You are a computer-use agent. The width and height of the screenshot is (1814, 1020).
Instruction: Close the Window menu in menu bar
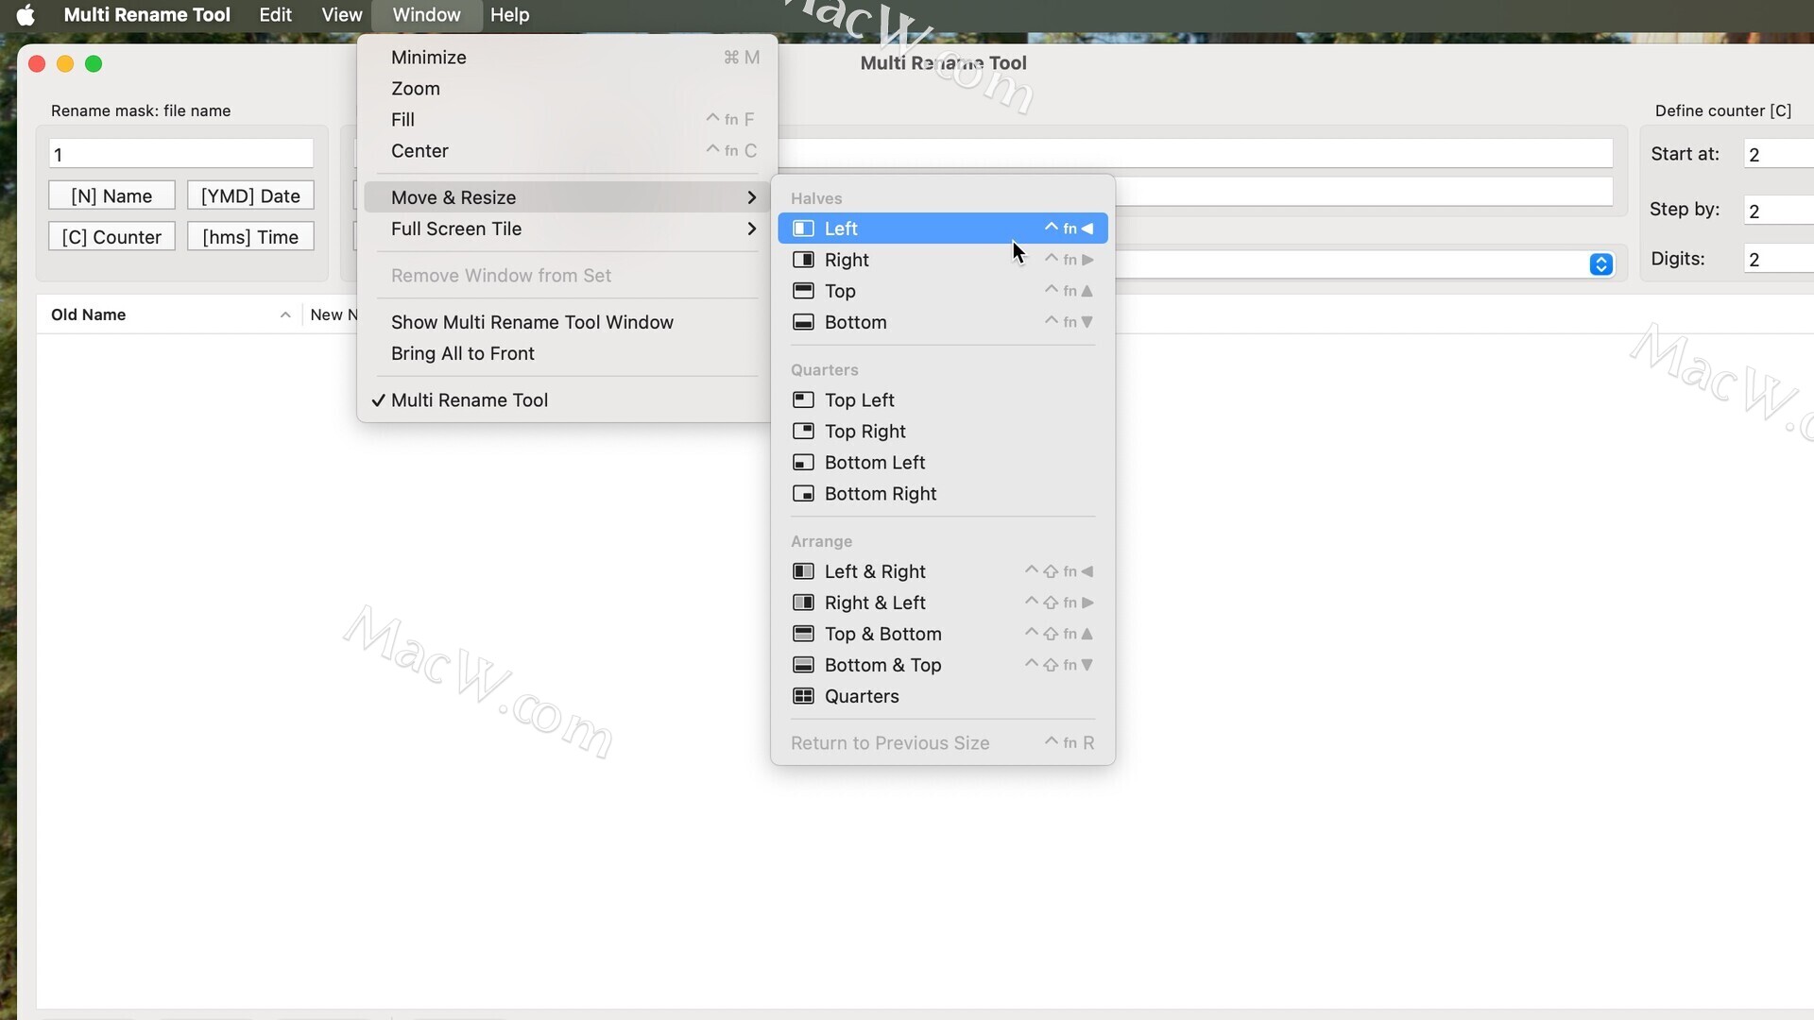tap(426, 15)
